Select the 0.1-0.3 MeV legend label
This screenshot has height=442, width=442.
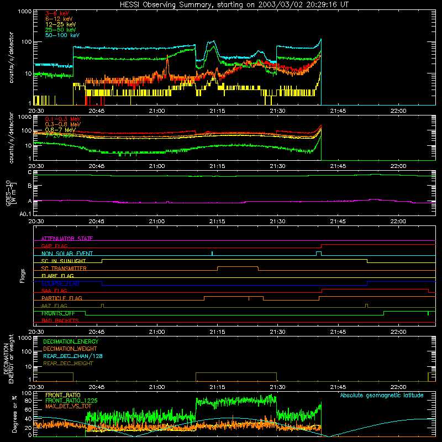(63, 119)
